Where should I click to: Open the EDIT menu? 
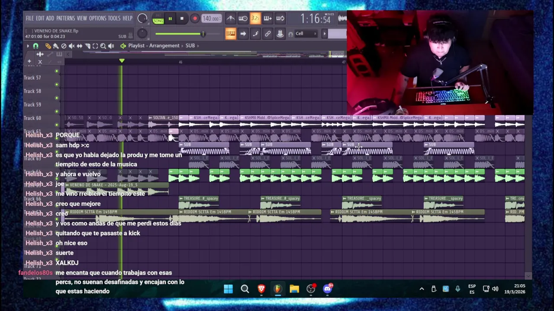click(x=40, y=19)
